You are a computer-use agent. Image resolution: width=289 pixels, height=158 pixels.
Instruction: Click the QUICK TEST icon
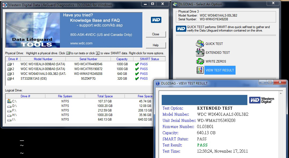pos(200,44)
